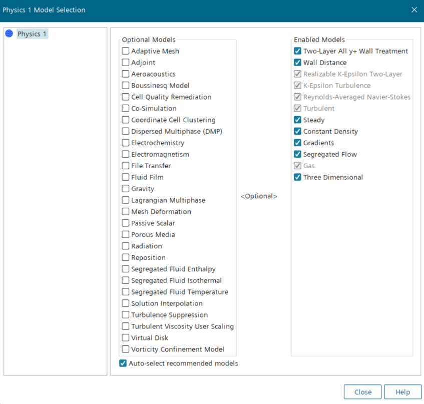Enable the Radiation model checkbox
This screenshot has height=404, width=424.
[x=126, y=246]
